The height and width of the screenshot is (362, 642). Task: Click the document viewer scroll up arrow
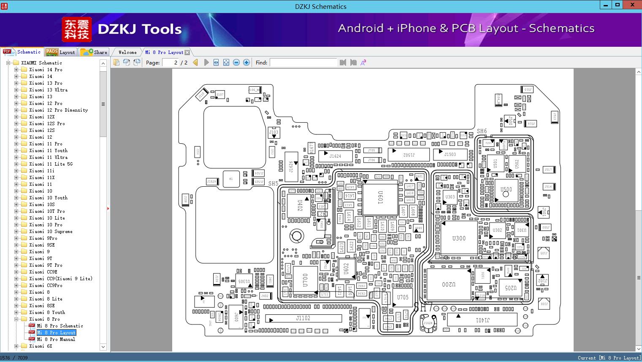point(639,72)
